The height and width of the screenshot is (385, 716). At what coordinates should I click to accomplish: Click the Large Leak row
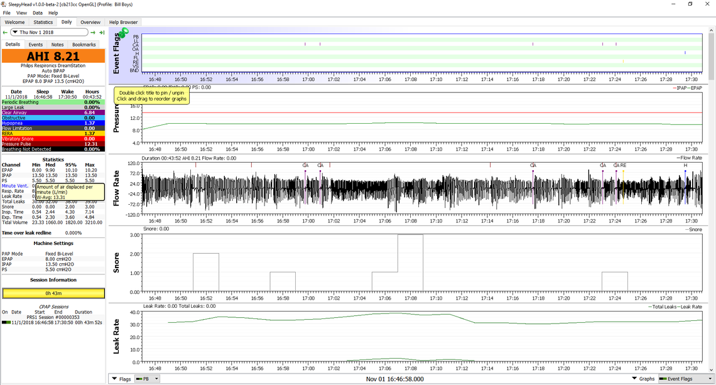point(53,107)
